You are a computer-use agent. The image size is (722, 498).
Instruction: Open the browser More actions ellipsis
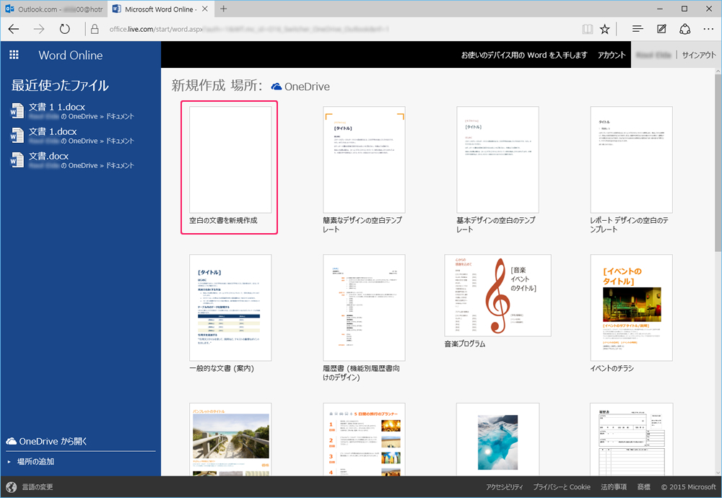tap(709, 29)
